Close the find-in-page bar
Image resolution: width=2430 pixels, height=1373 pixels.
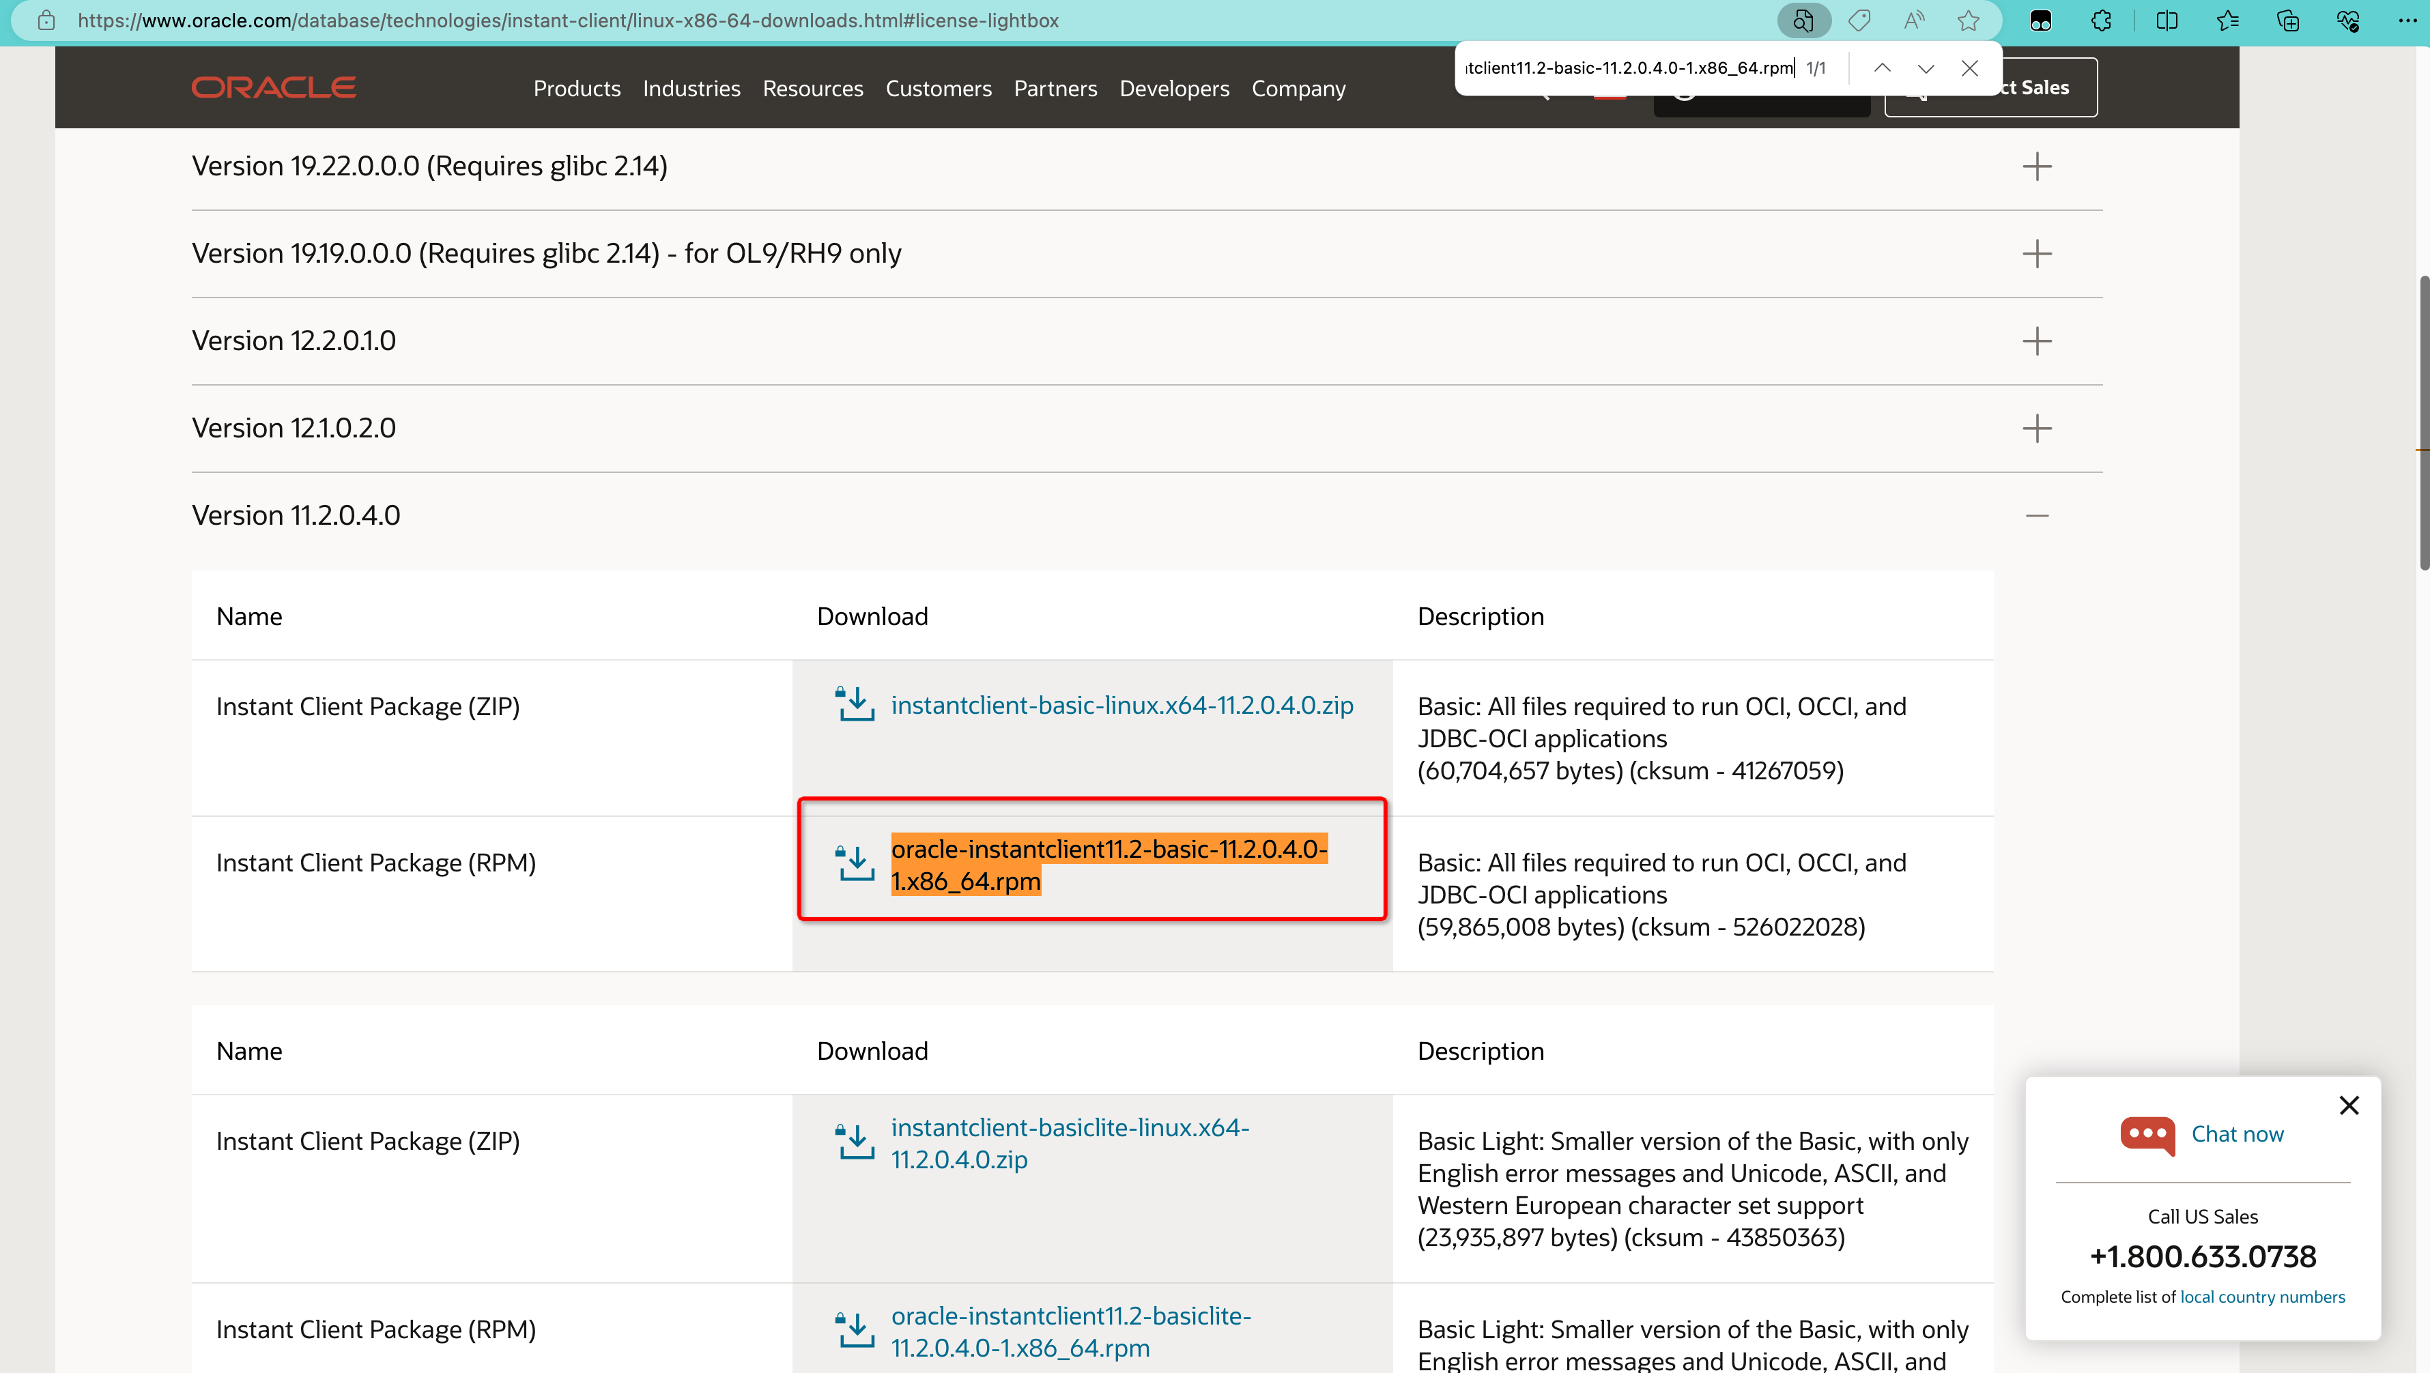click(x=1970, y=68)
